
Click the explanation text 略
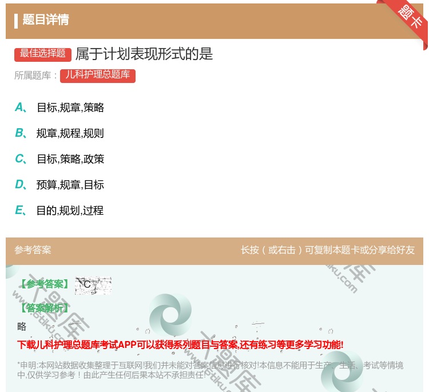[22, 327]
